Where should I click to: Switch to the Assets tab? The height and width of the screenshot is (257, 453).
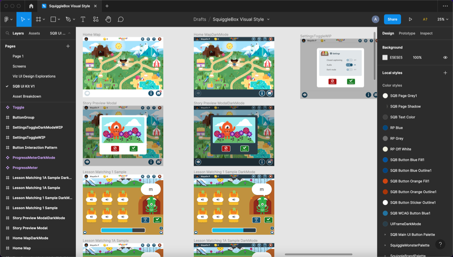click(34, 33)
